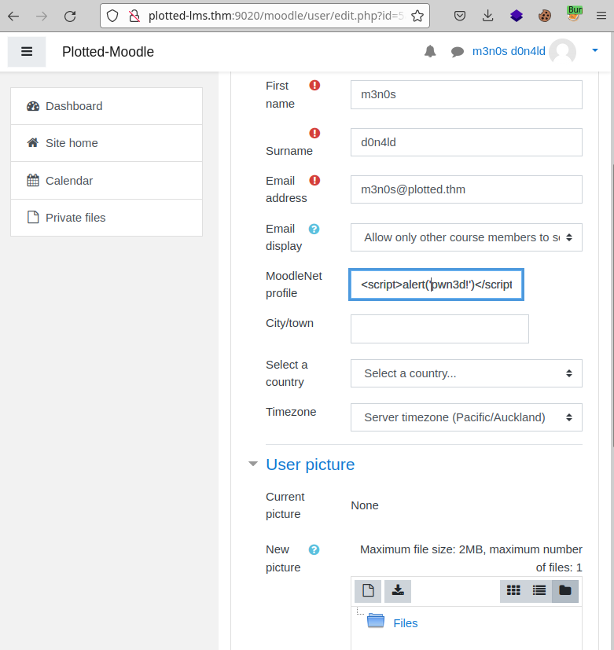Image resolution: width=614 pixels, height=650 pixels.
Task: Open the Select a country dropdown
Action: tap(466, 373)
